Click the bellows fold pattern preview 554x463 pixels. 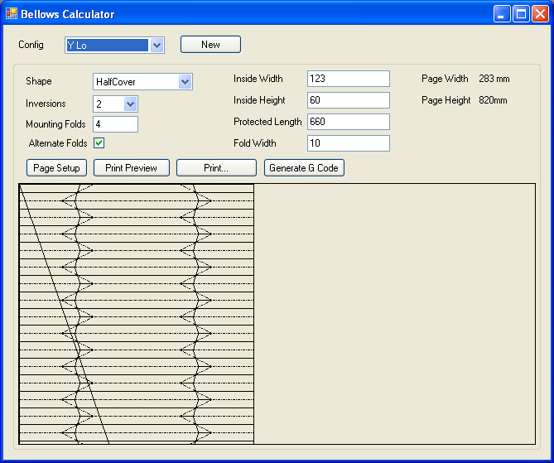(x=137, y=315)
